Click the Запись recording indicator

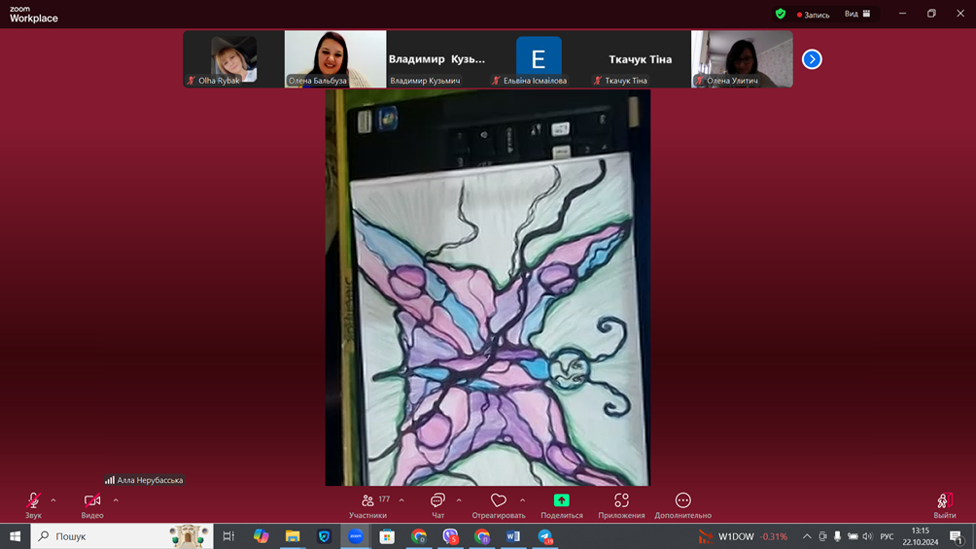coord(814,15)
